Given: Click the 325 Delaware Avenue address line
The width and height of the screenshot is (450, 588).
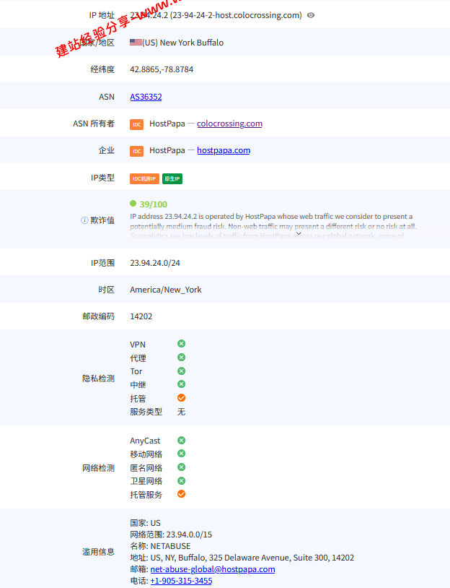Looking at the screenshot, I should [x=242, y=558].
